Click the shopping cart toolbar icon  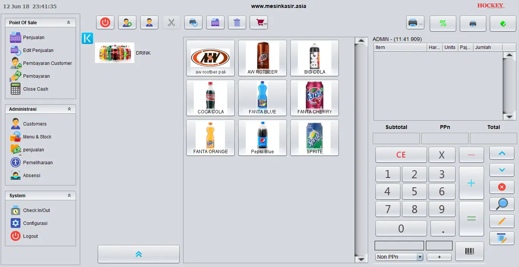(x=259, y=22)
